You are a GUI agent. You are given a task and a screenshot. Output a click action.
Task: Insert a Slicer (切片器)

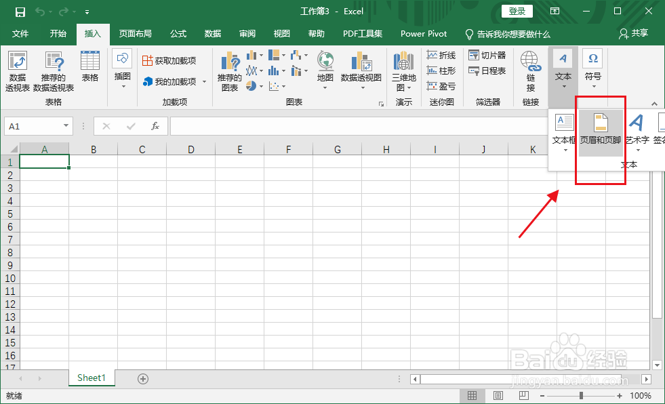(x=487, y=55)
